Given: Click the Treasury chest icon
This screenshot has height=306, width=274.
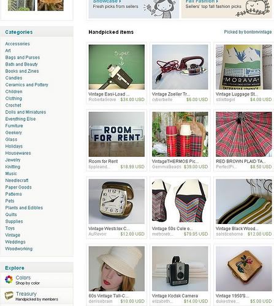Looking at the screenshot, I should point(9,296).
